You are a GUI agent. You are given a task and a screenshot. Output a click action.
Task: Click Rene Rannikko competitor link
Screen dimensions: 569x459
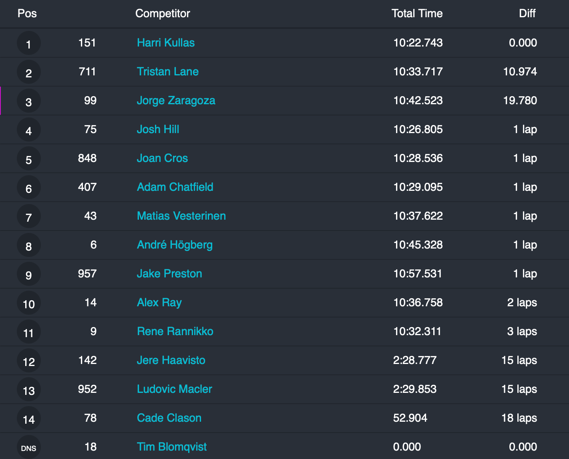pos(175,332)
